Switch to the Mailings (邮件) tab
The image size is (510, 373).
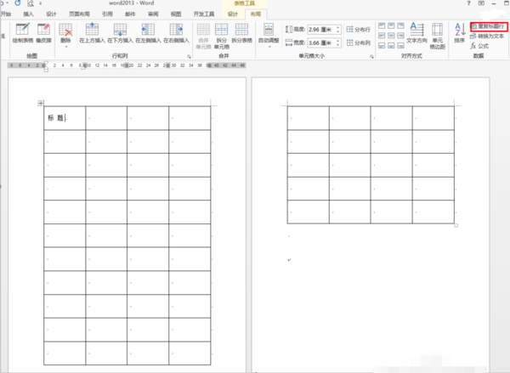130,14
